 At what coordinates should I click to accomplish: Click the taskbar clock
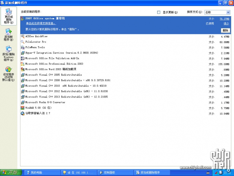point(227,173)
